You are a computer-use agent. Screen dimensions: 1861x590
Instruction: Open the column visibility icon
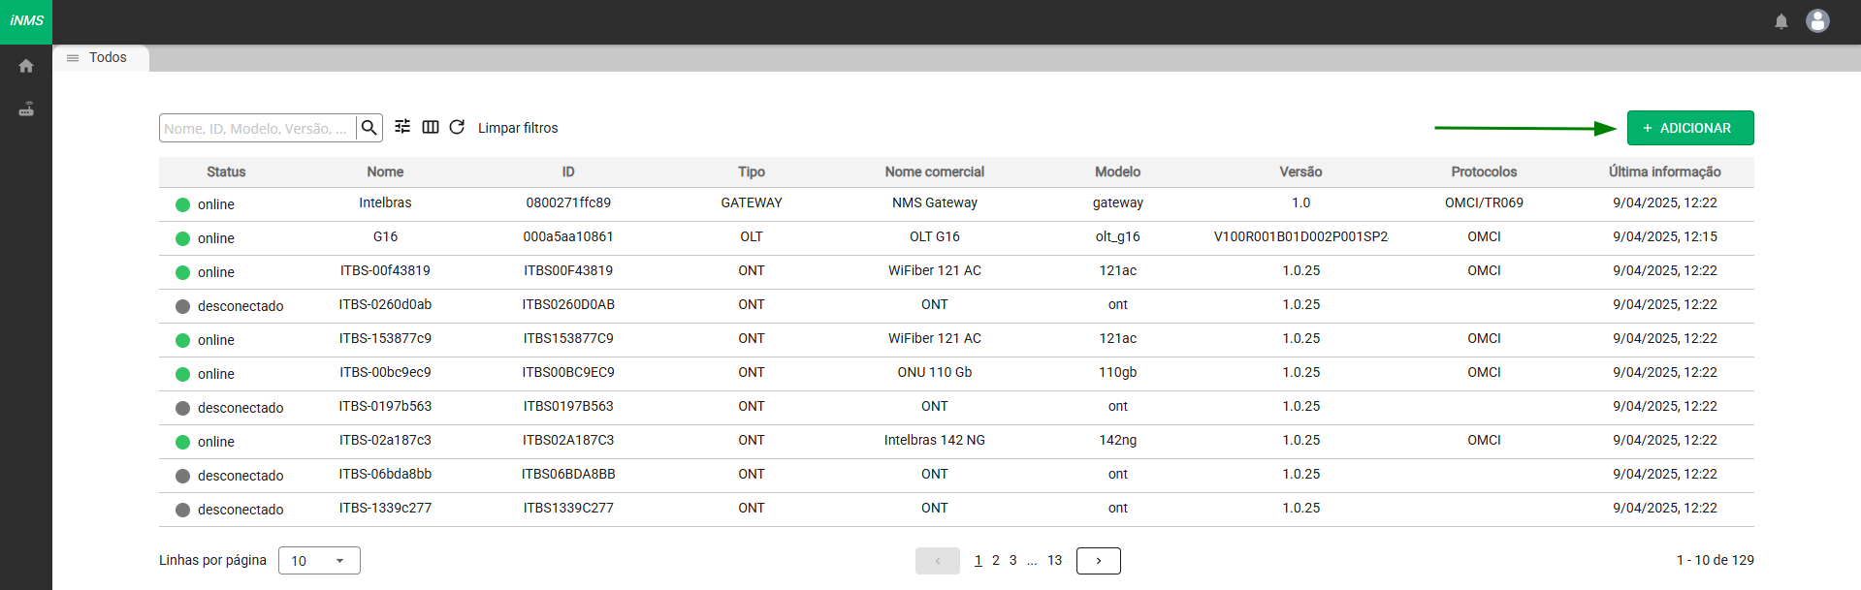pyautogui.click(x=431, y=127)
